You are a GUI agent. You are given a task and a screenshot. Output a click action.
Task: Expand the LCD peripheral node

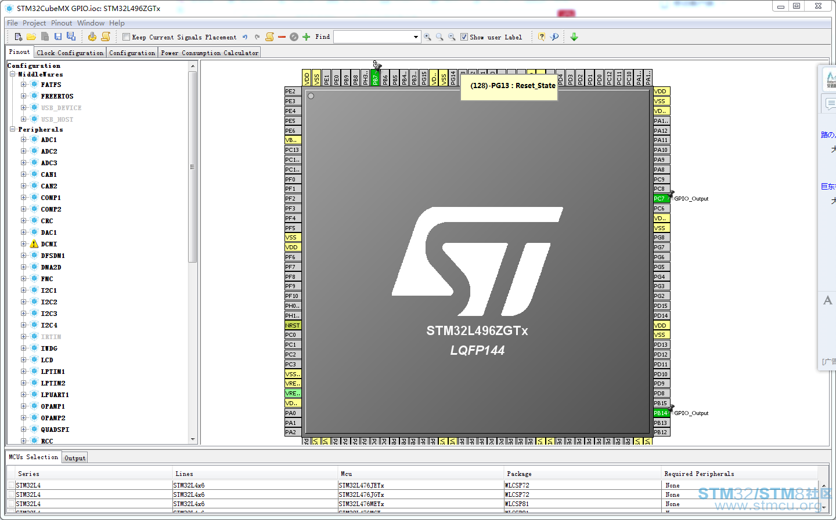coord(24,360)
